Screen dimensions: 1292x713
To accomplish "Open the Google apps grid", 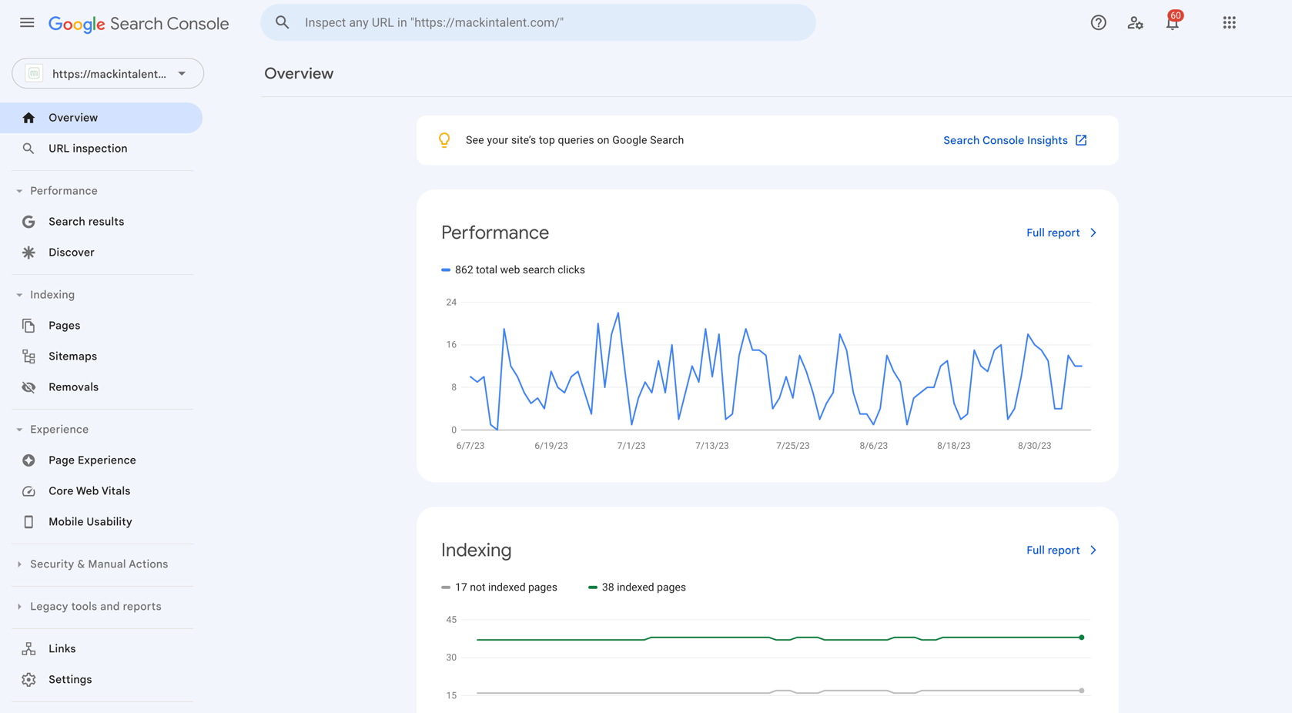I will 1229,23.
